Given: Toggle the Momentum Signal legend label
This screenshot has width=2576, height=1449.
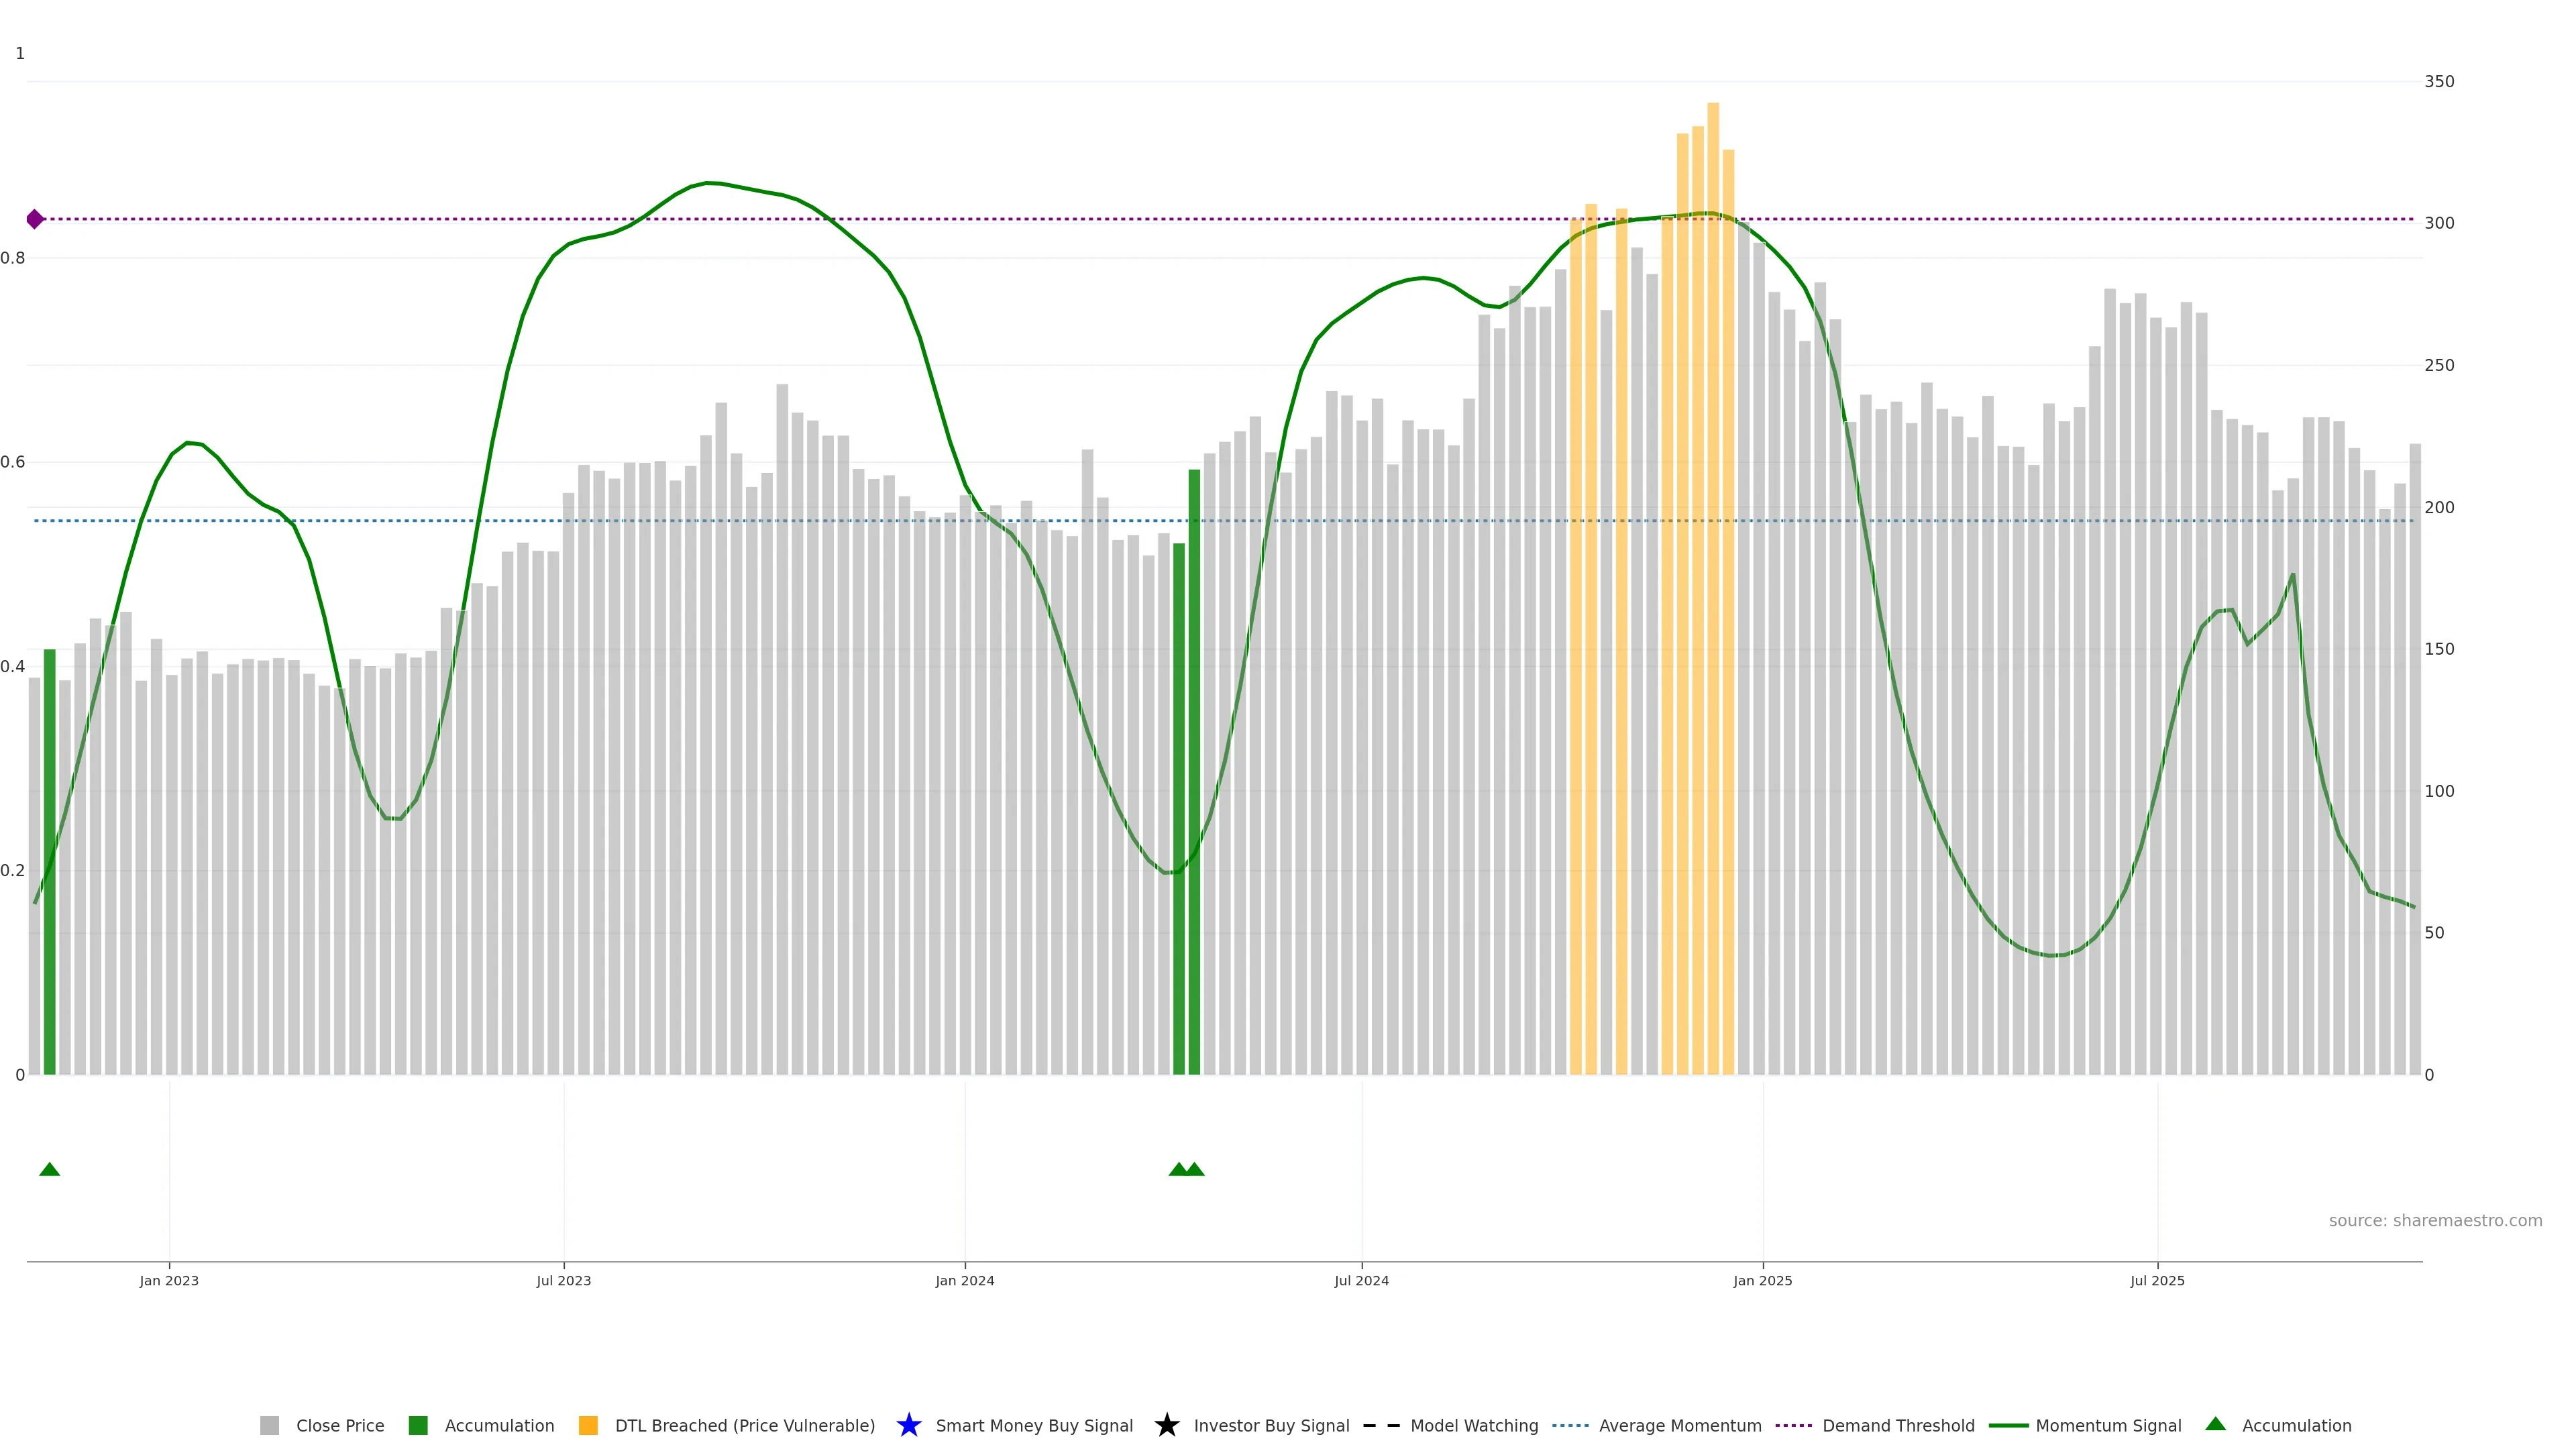Looking at the screenshot, I should (x=2108, y=1425).
